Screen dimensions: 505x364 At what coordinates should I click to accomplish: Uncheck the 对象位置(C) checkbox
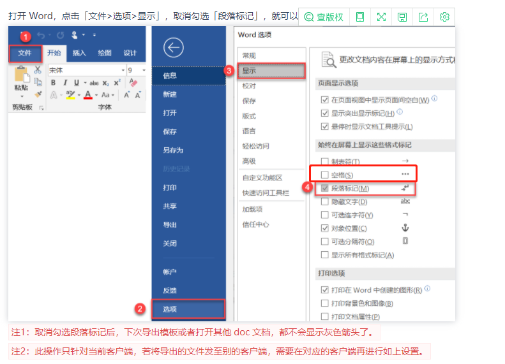pos(324,228)
